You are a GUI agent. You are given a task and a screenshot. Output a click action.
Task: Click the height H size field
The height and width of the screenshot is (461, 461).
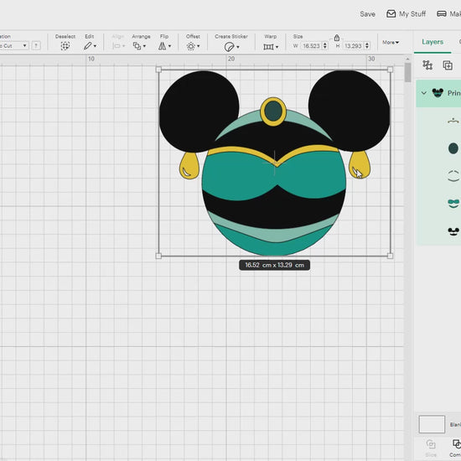click(x=353, y=46)
